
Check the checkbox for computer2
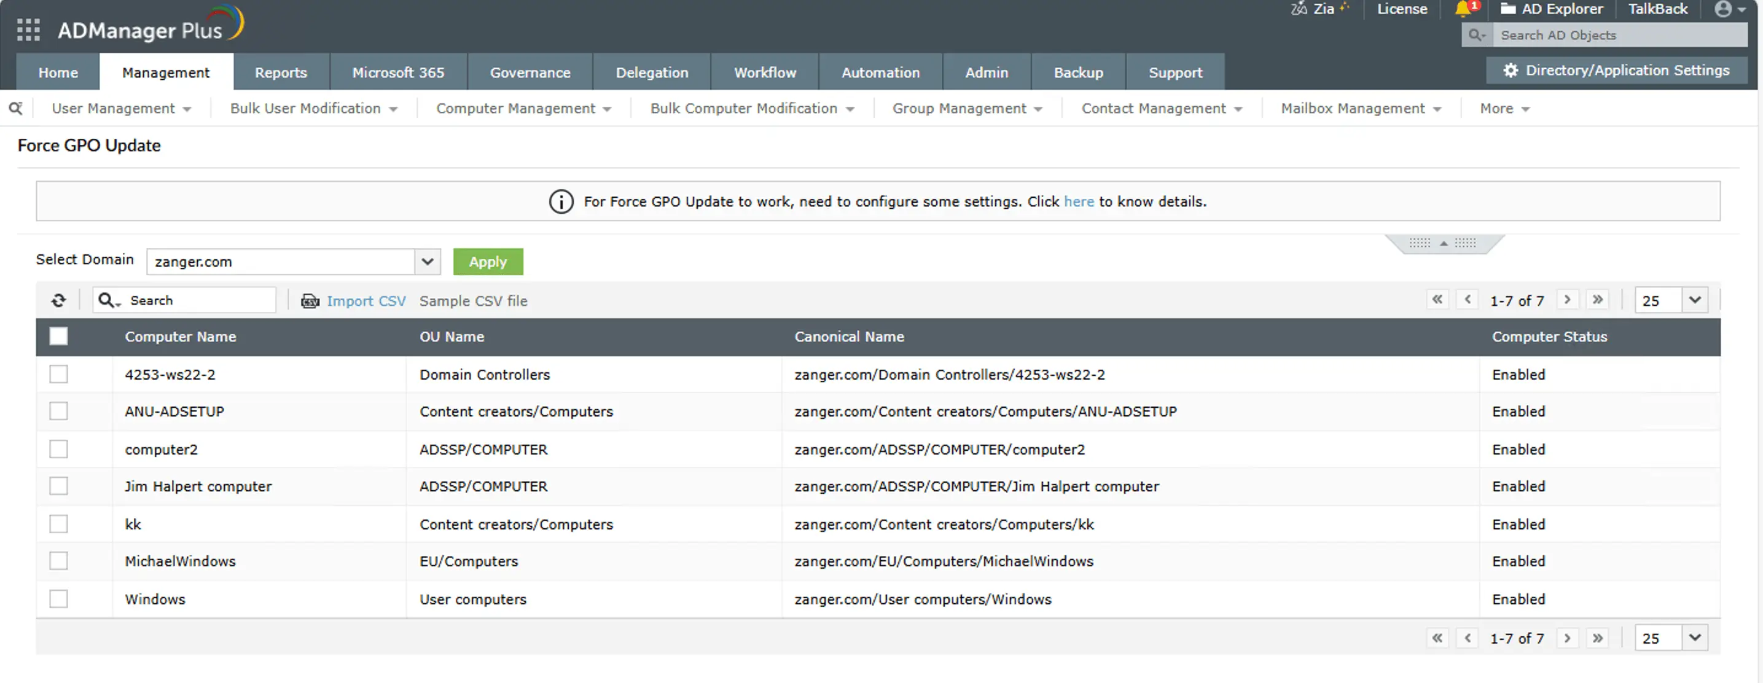[58, 449]
